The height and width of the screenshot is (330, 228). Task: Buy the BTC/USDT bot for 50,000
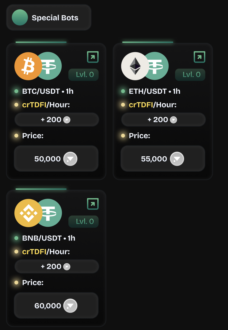[56, 159]
